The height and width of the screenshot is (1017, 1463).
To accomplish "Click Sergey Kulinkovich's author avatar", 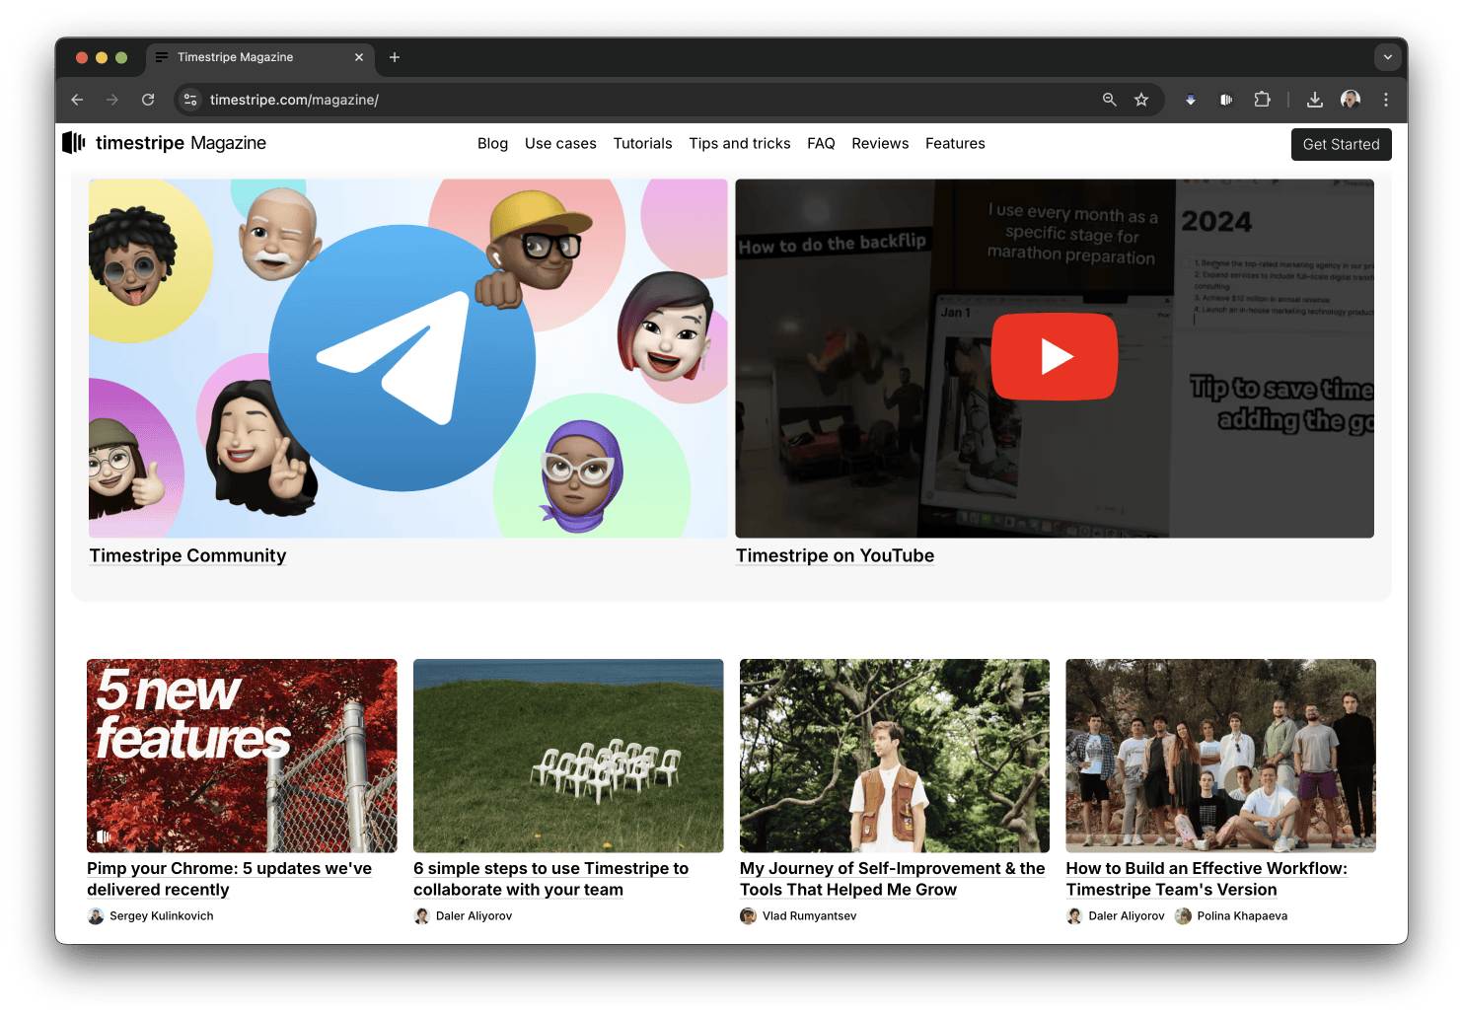I will [x=96, y=916].
